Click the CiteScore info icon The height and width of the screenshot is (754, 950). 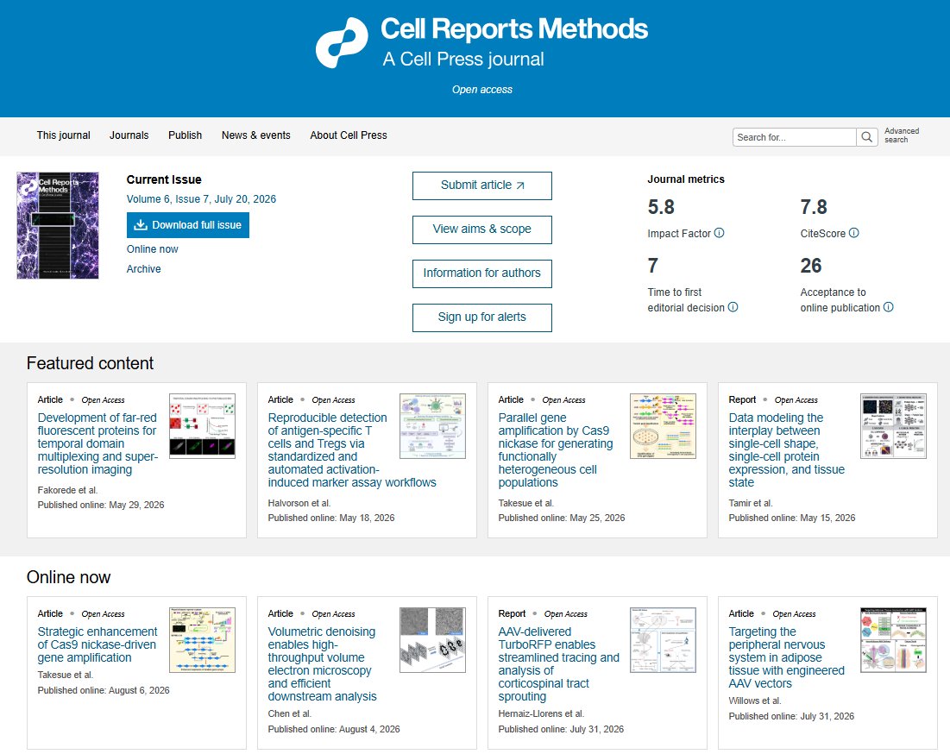point(853,233)
